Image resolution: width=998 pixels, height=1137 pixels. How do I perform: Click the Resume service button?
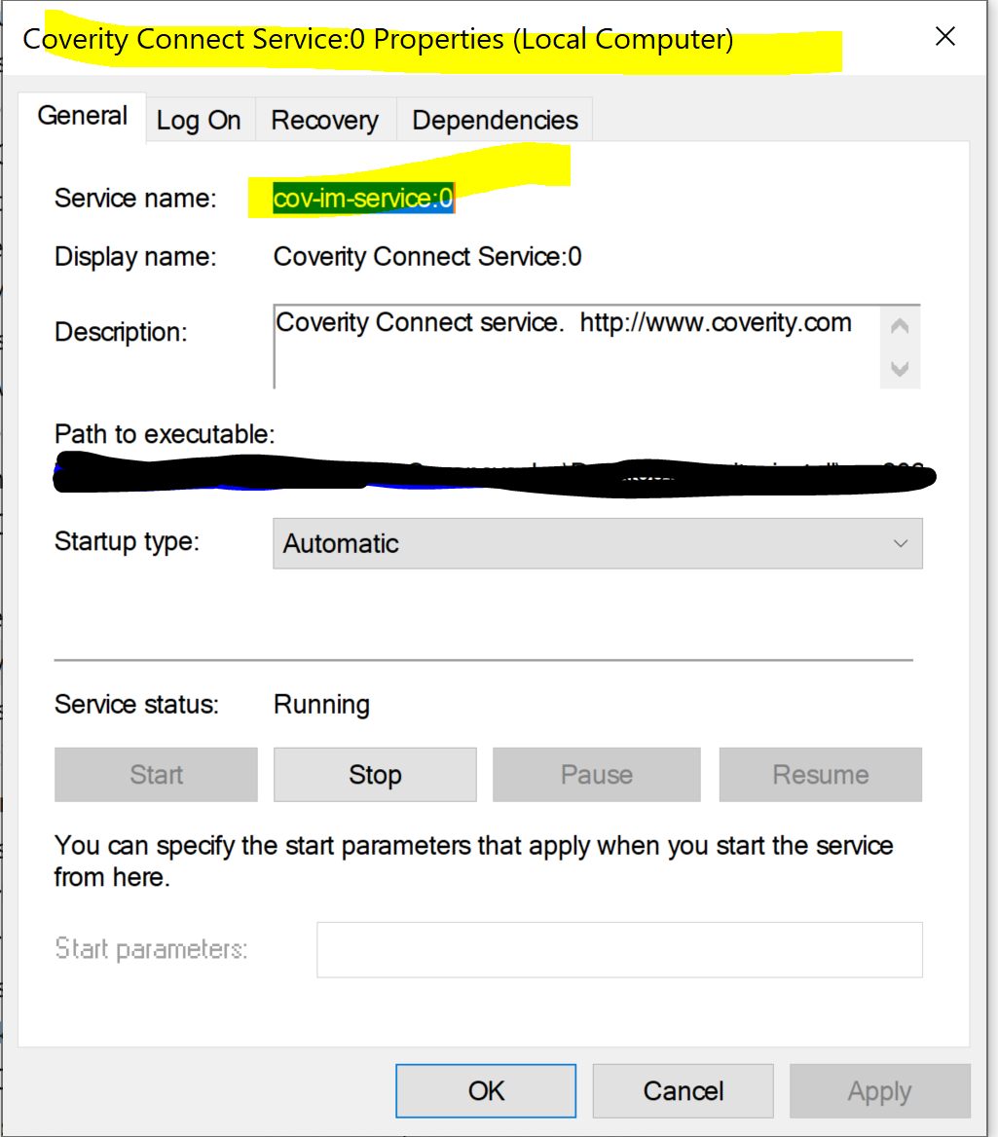[820, 775]
